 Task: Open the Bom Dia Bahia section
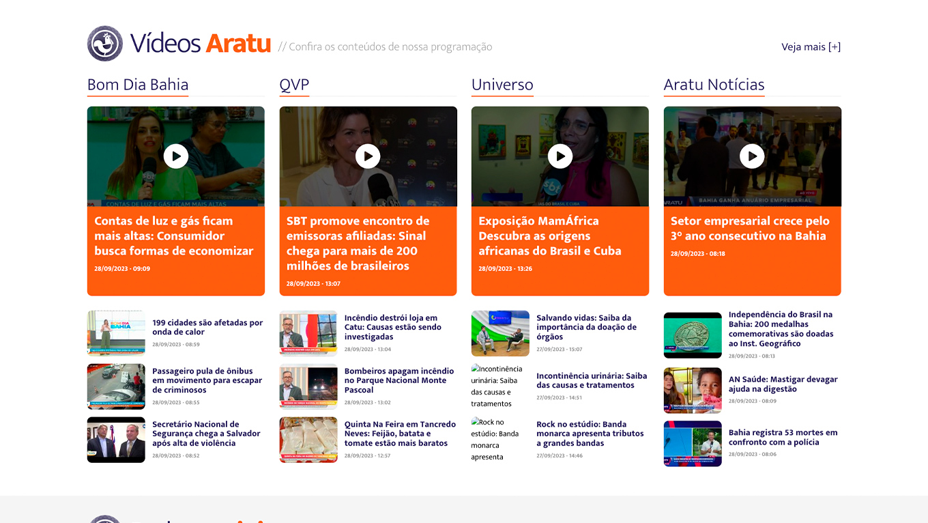click(138, 85)
